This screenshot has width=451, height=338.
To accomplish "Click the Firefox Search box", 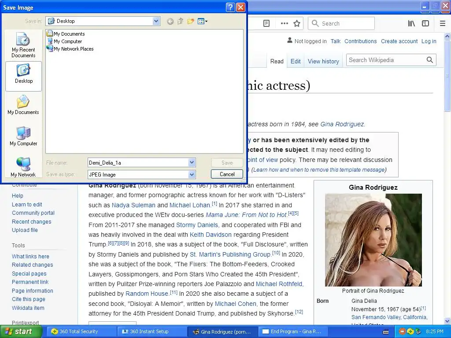I will coord(341,24).
